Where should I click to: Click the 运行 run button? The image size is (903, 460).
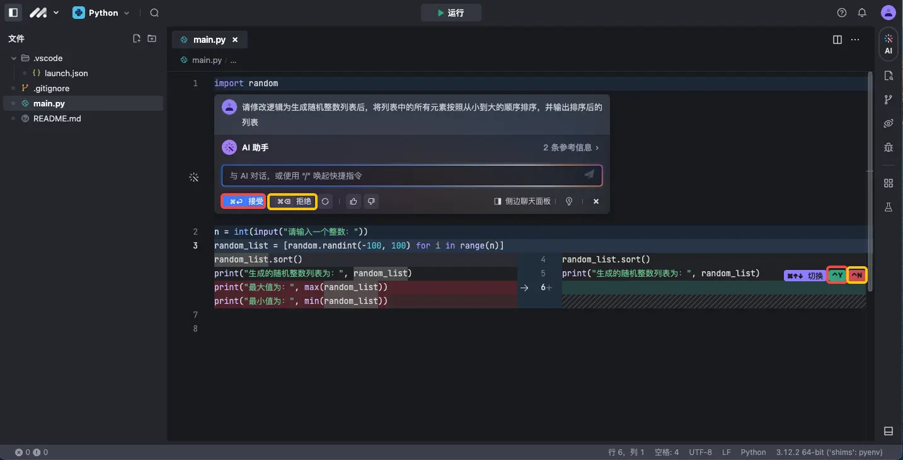[451, 13]
